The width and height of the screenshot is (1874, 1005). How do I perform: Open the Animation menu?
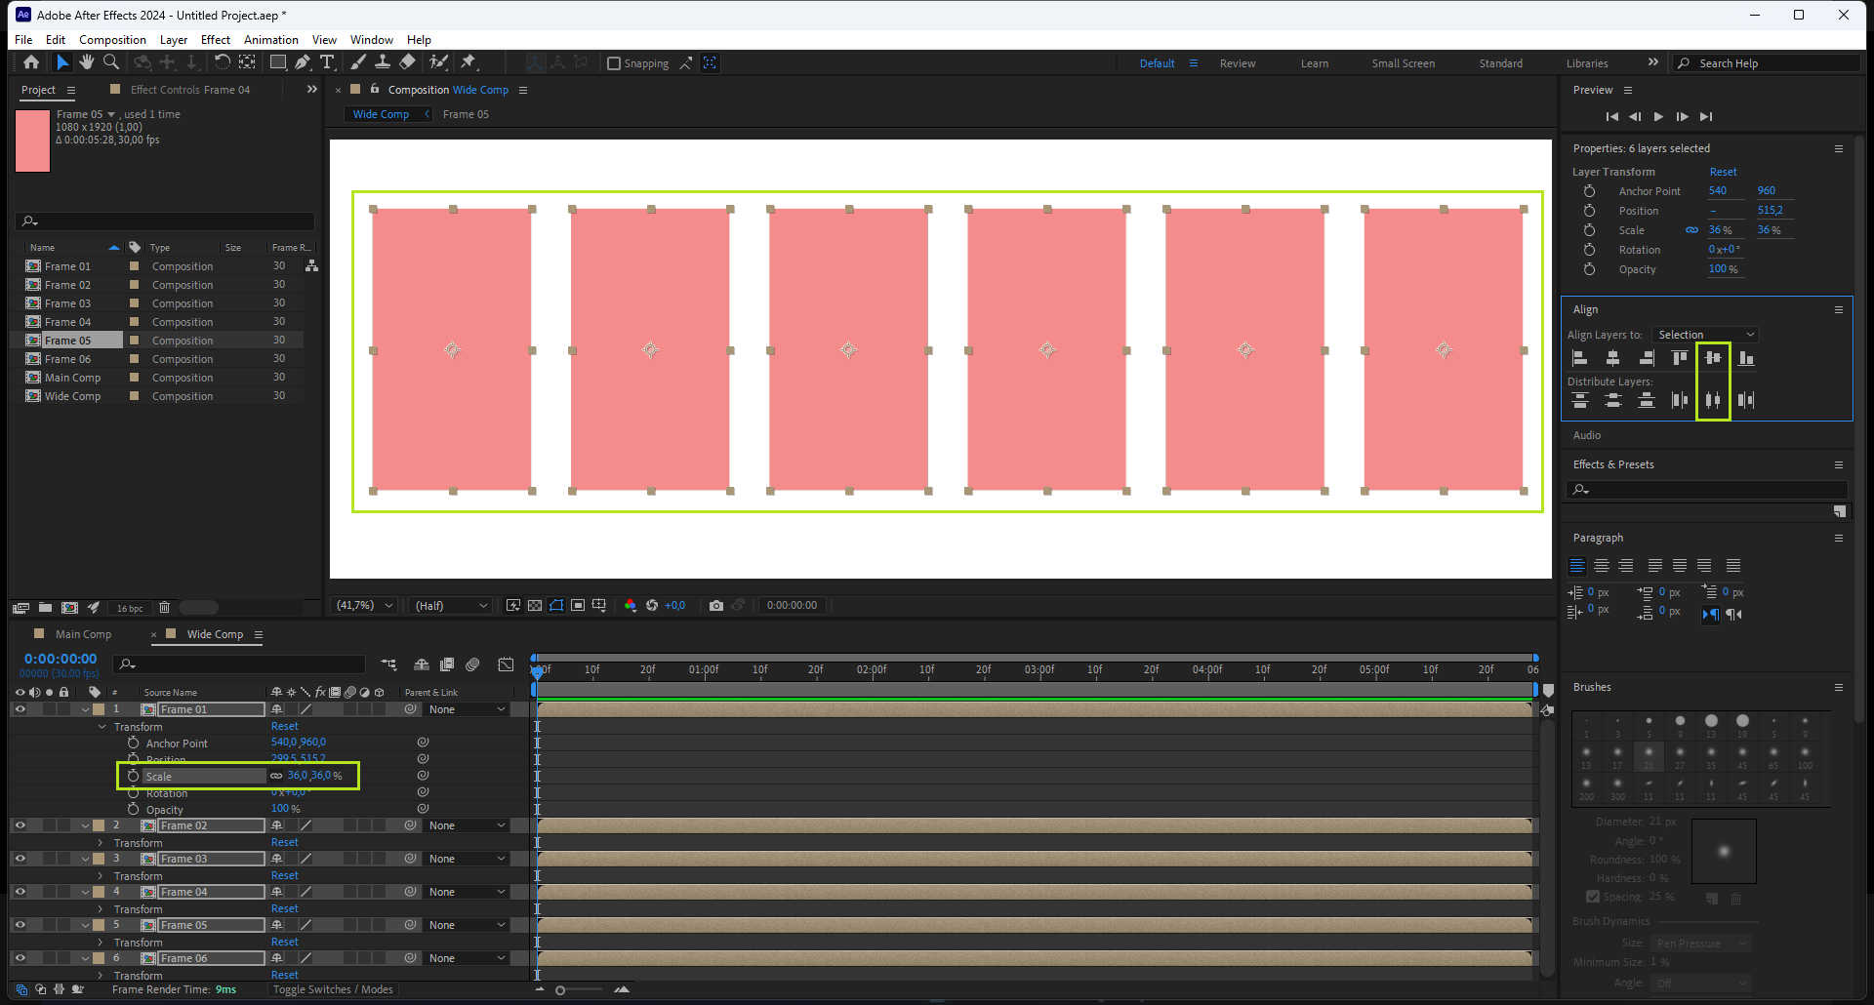point(270,40)
